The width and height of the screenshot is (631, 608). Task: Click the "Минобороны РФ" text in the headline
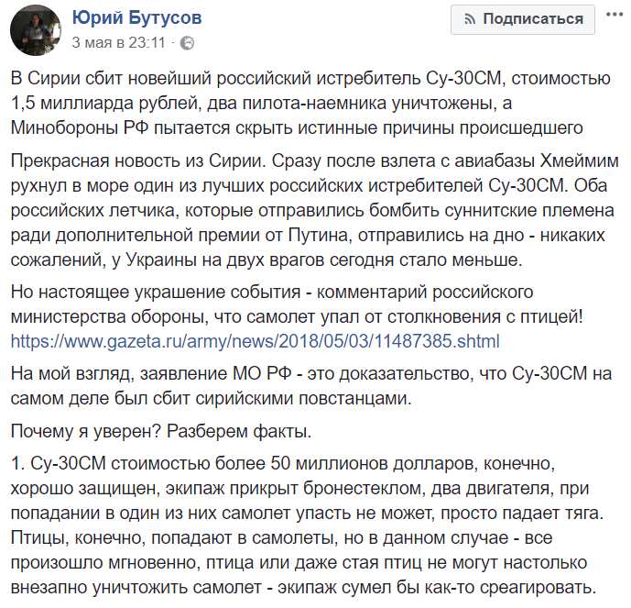80,128
